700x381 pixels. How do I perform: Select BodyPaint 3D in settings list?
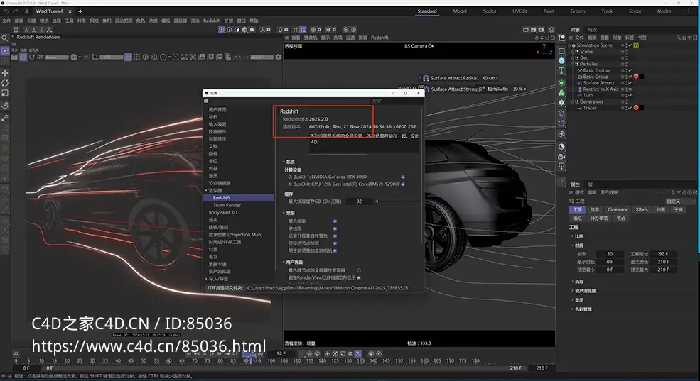[222, 213]
